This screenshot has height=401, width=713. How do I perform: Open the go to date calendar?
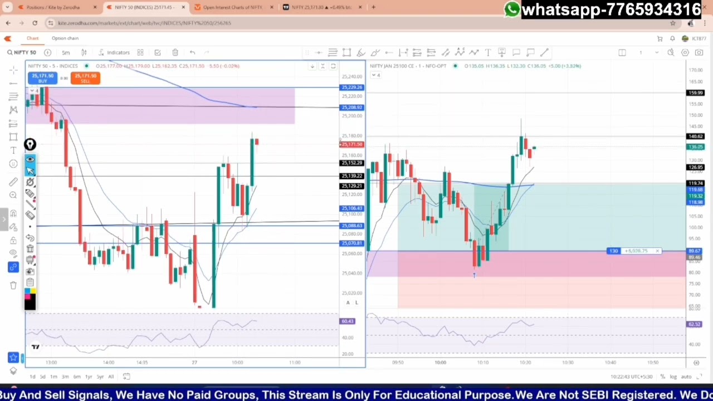(x=126, y=377)
